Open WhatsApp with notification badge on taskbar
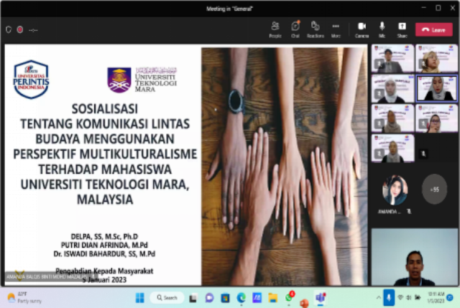This screenshot has width=460, height=308. click(x=289, y=297)
